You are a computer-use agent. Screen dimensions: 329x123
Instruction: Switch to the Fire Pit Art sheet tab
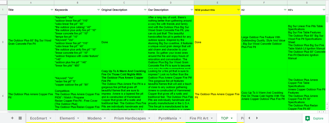(x=199, y=118)
